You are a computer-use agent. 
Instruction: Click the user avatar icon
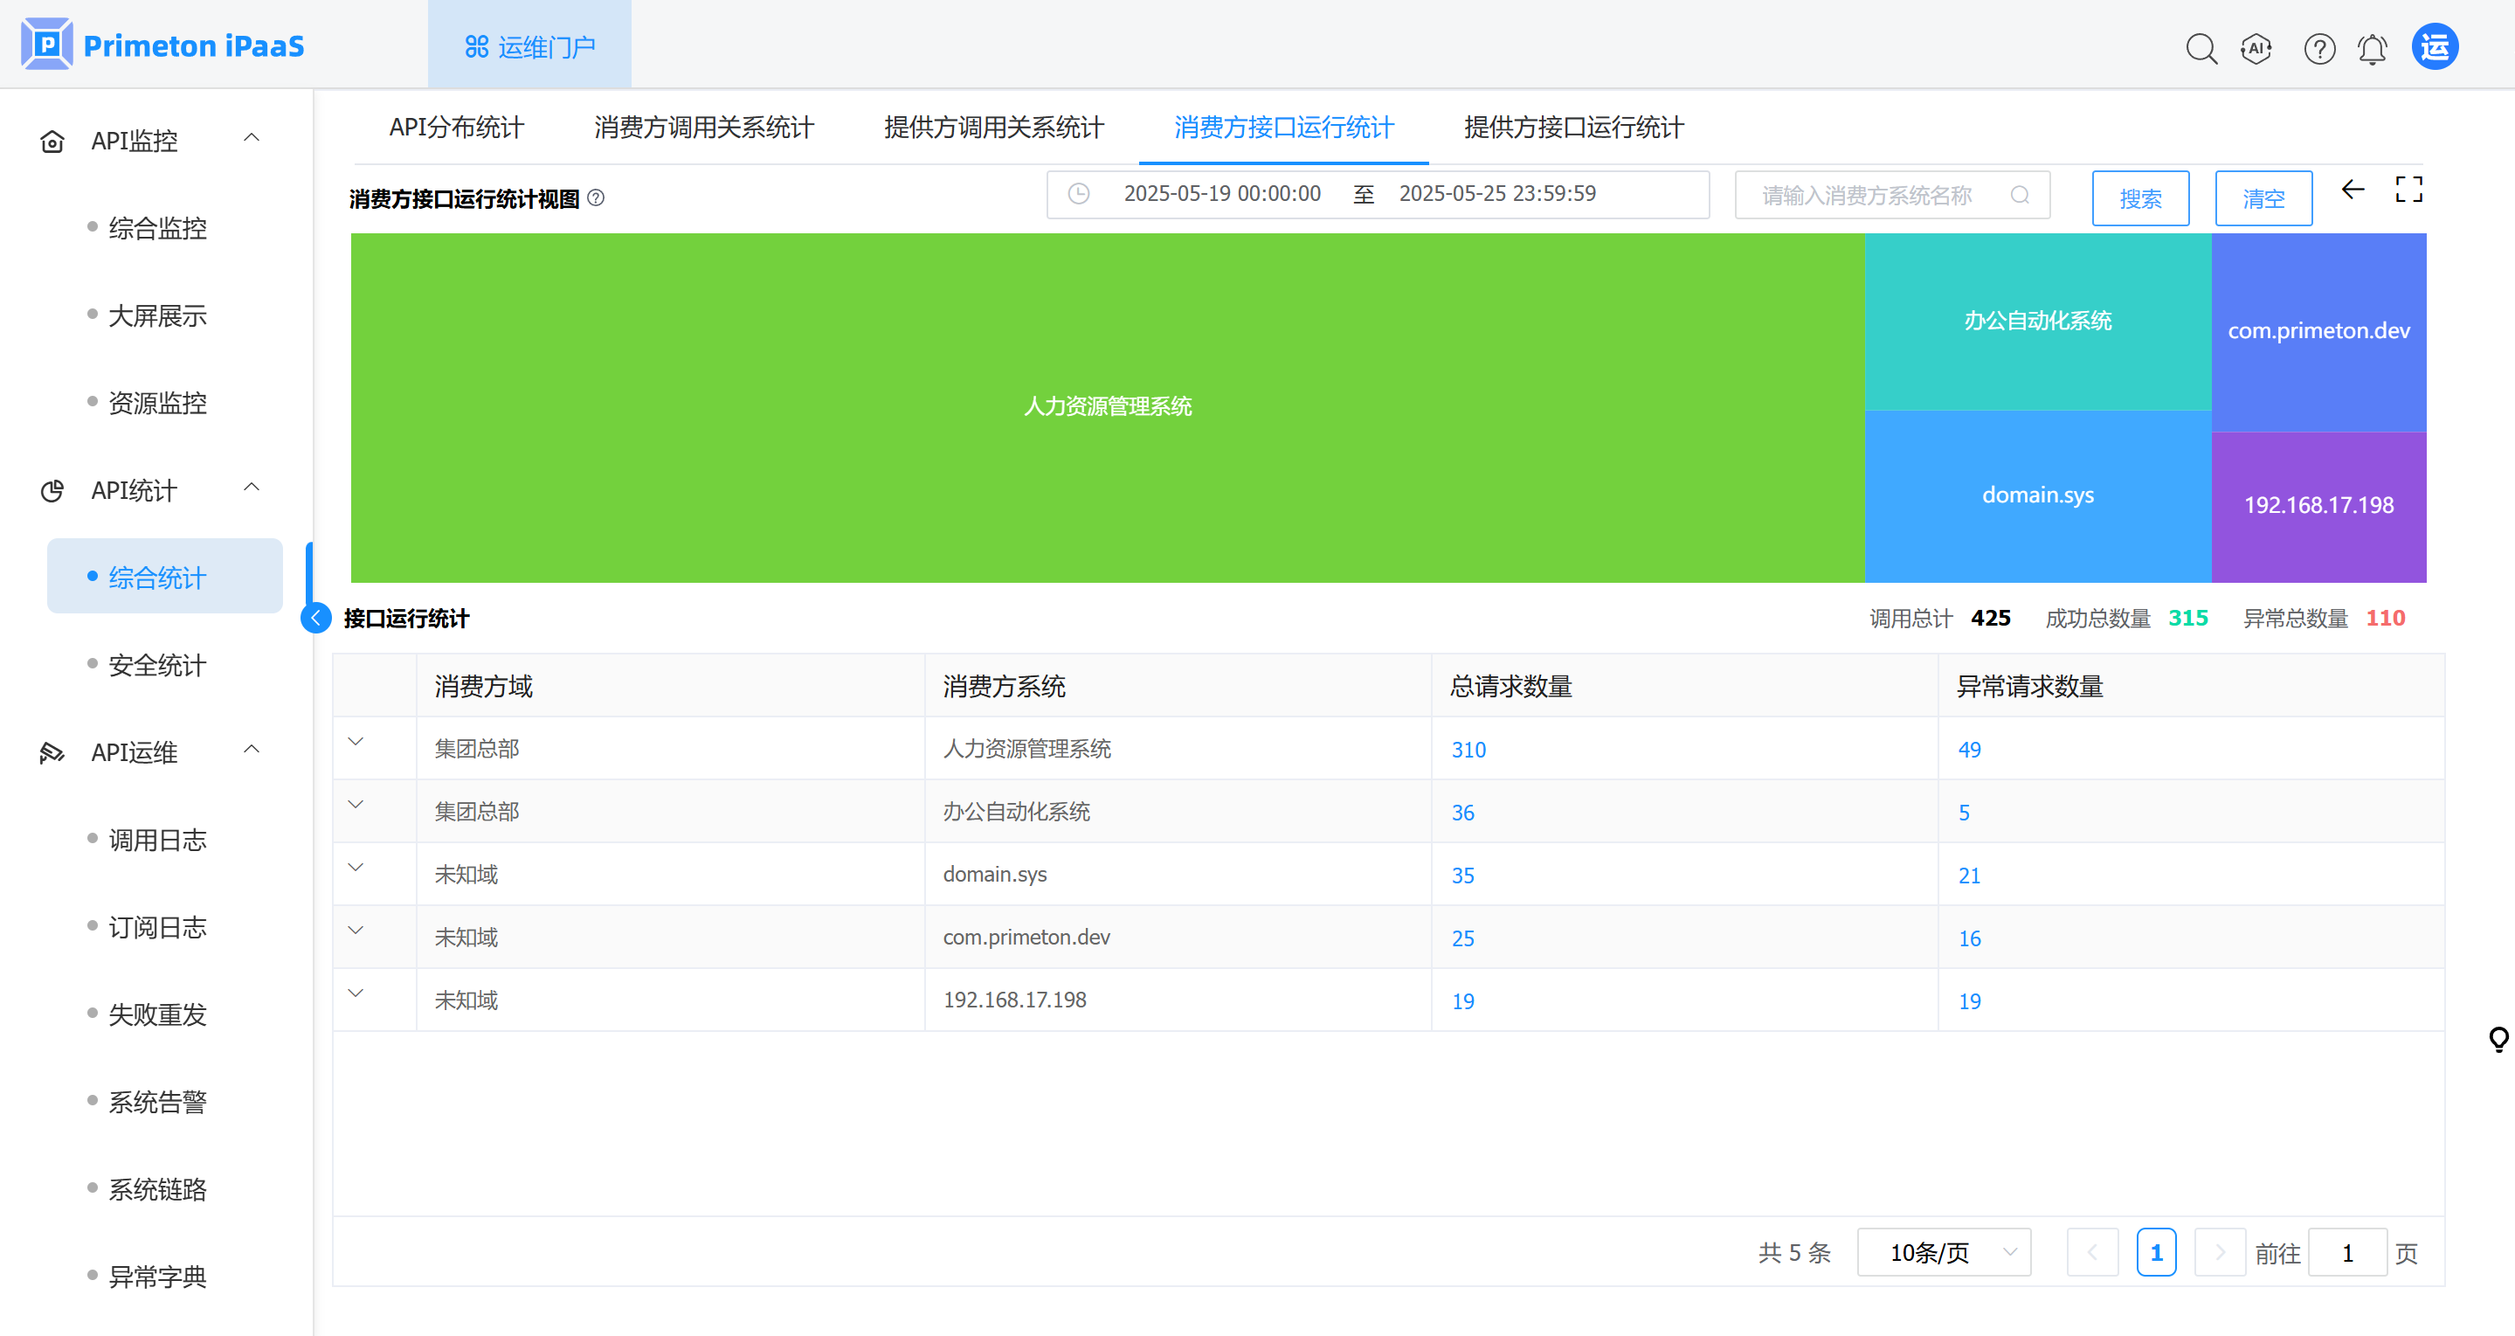pyautogui.click(x=2434, y=46)
